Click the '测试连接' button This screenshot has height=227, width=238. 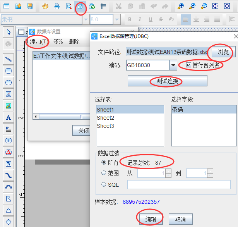tap(167, 81)
